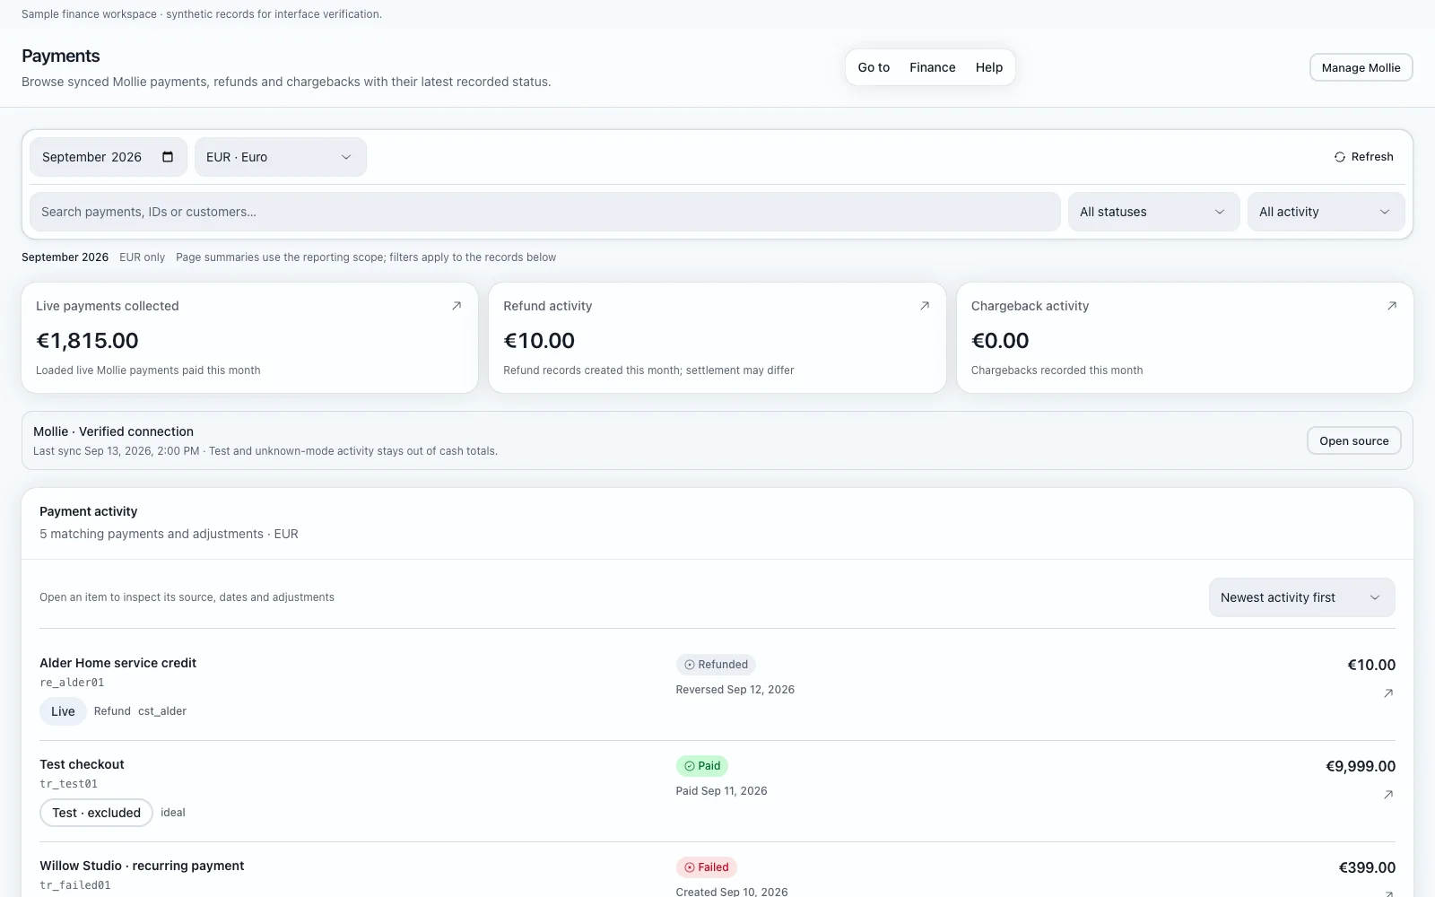The width and height of the screenshot is (1435, 897).
Task: Click the Refresh button label
Action: [1372, 157]
